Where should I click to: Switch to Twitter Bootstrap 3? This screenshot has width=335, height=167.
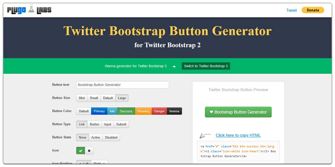point(206,66)
